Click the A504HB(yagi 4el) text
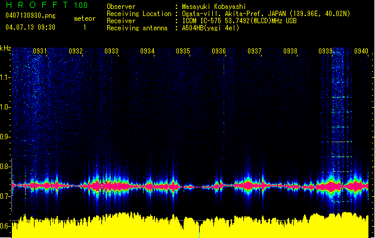This screenshot has width=375, height=238. (210, 28)
